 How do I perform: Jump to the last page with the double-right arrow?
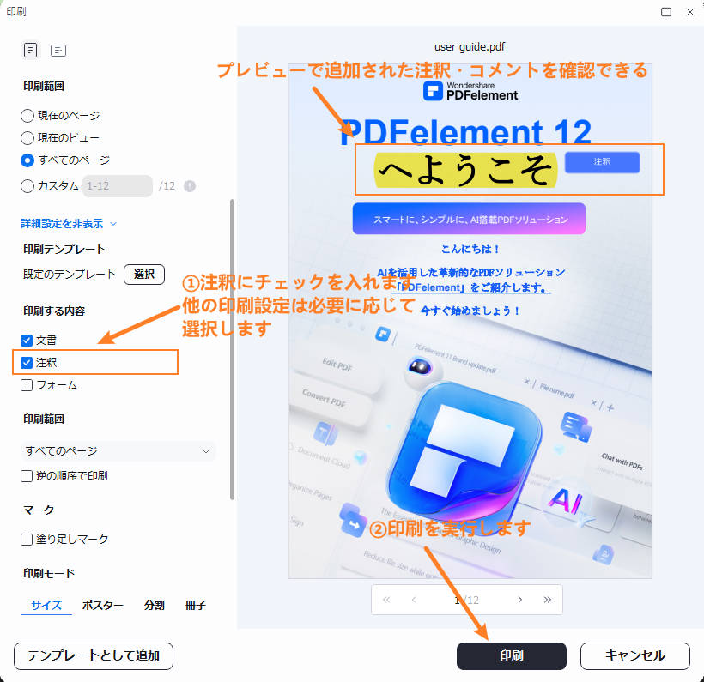[x=548, y=600]
